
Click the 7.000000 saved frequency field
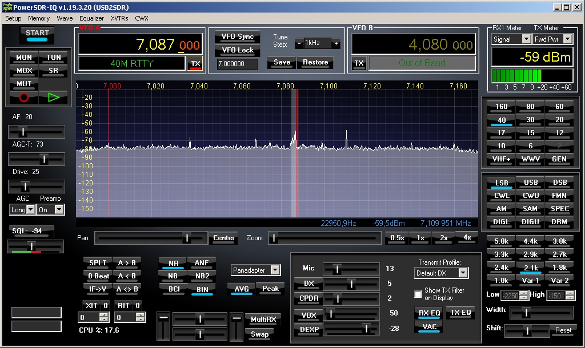coord(237,64)
